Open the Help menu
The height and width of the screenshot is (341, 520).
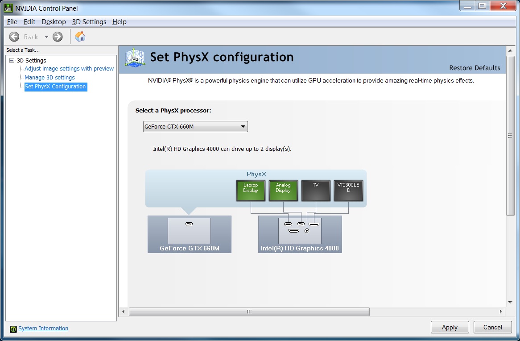[120, 22]
